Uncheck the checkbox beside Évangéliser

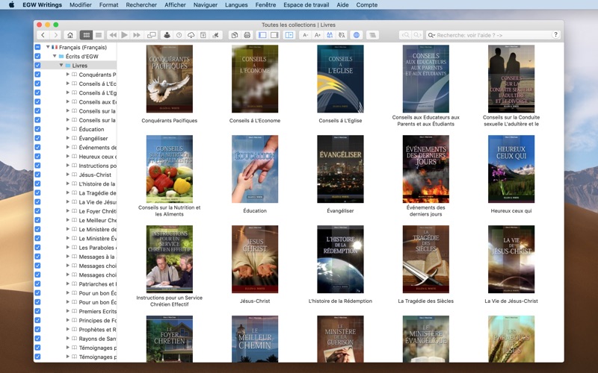click(37, 138)
